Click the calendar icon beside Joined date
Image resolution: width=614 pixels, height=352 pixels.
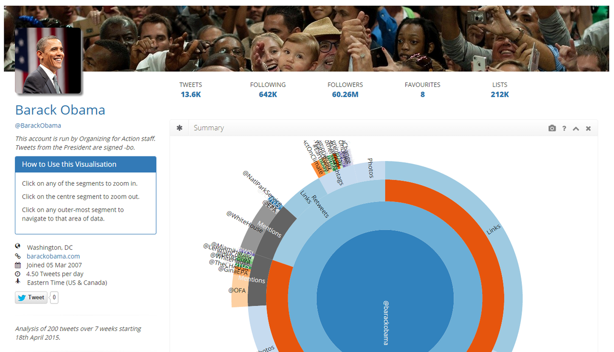(x=18, y=265)
